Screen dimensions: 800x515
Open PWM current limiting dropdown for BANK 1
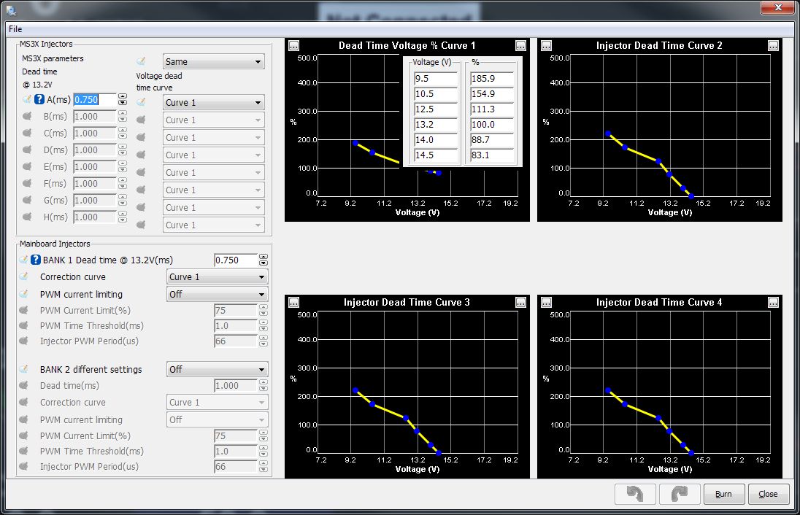point(217,295)
